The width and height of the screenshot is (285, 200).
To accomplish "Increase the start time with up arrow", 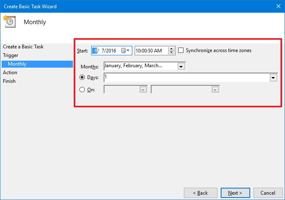I will coord(171,49).
